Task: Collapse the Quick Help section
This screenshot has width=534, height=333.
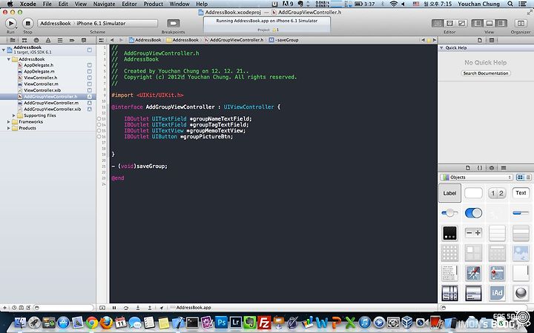Action: pyautogui.click(x=442, y=48)
